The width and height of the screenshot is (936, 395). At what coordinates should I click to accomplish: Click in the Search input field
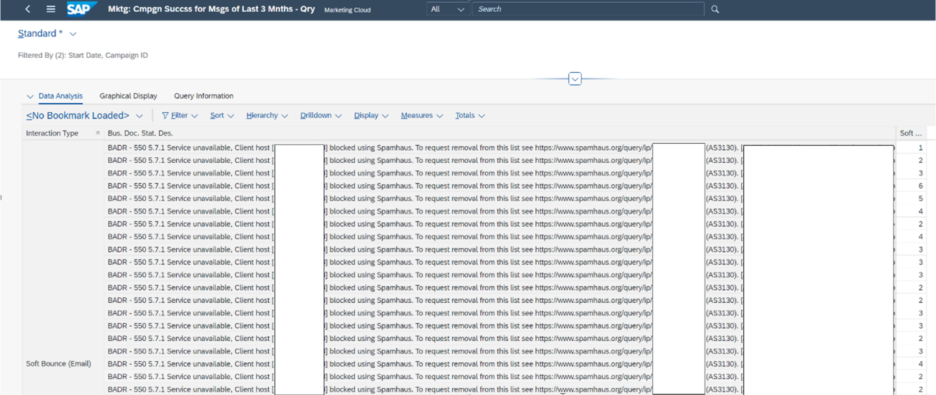[x=587, y=9]
